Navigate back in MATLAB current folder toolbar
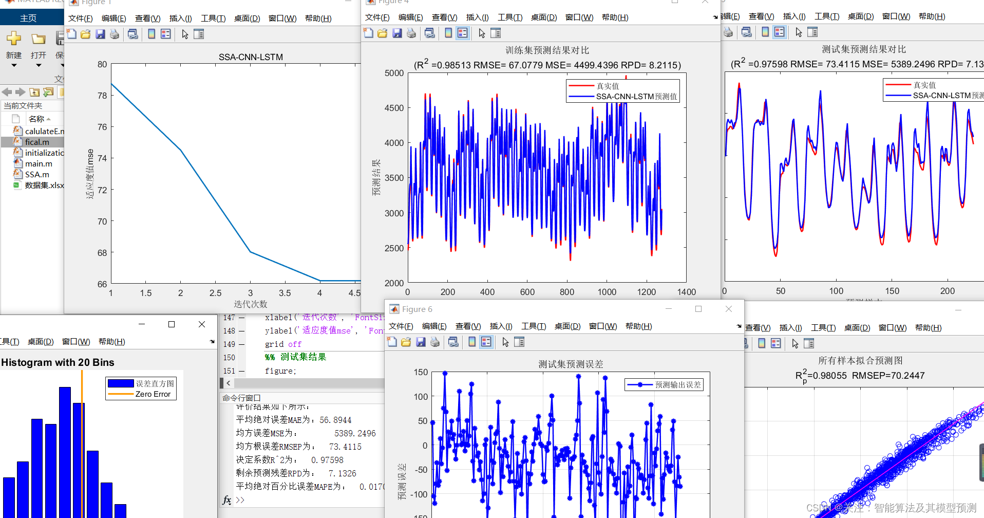The image size is (984, 518). [7, 92]
